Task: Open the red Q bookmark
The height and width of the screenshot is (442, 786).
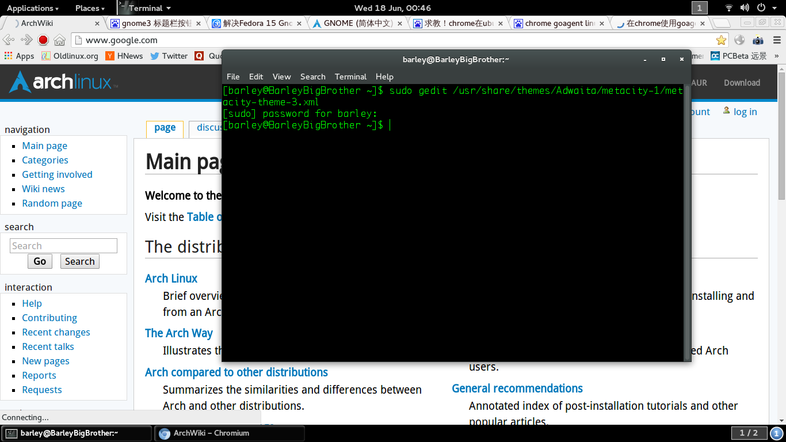Action: 199,56
